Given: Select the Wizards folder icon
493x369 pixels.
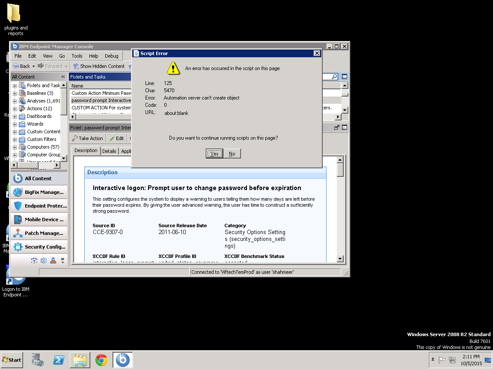Looking at the screenshot, I should 22,124.
